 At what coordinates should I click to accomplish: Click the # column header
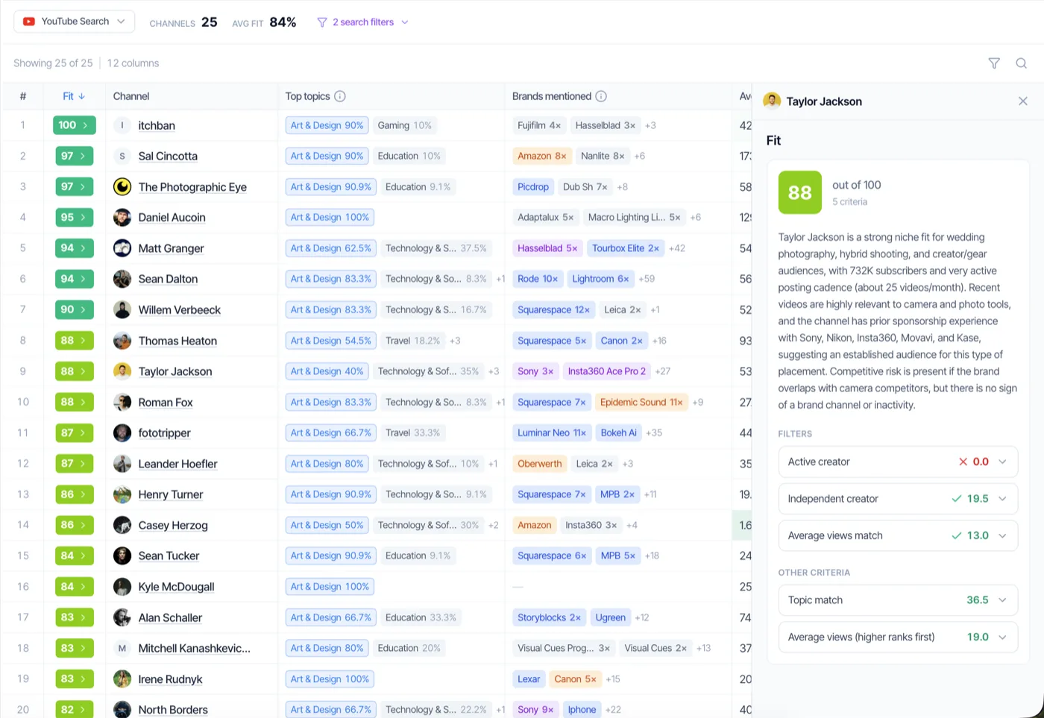click(x=23, y=96)
